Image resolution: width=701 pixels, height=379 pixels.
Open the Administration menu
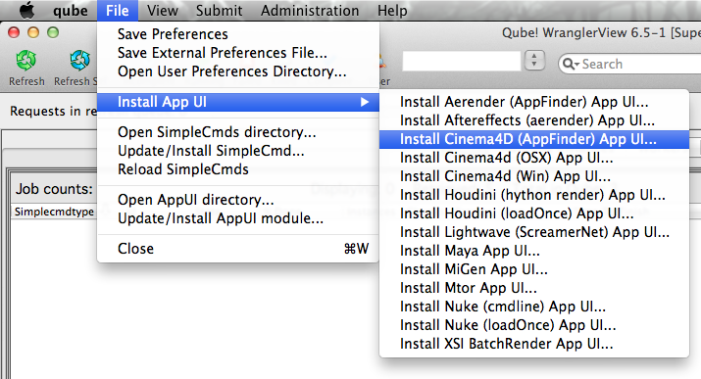coord(310,10)
